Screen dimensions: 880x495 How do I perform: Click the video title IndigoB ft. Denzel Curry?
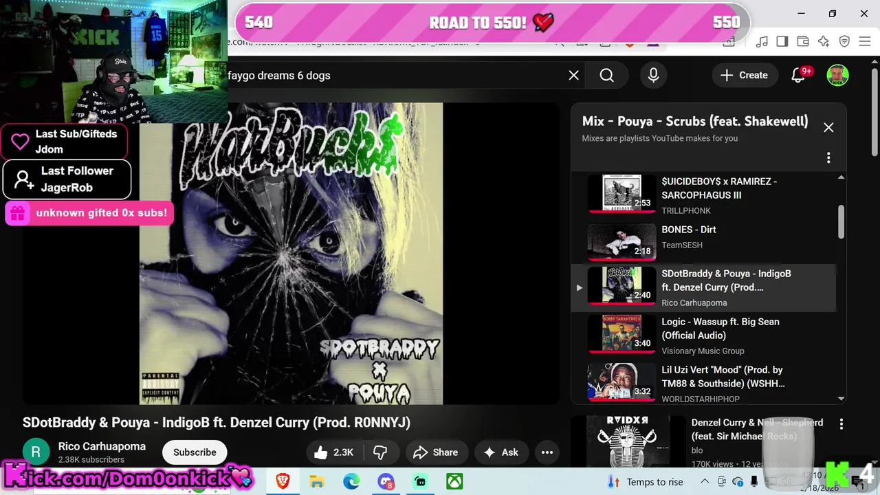click(217, 423)
